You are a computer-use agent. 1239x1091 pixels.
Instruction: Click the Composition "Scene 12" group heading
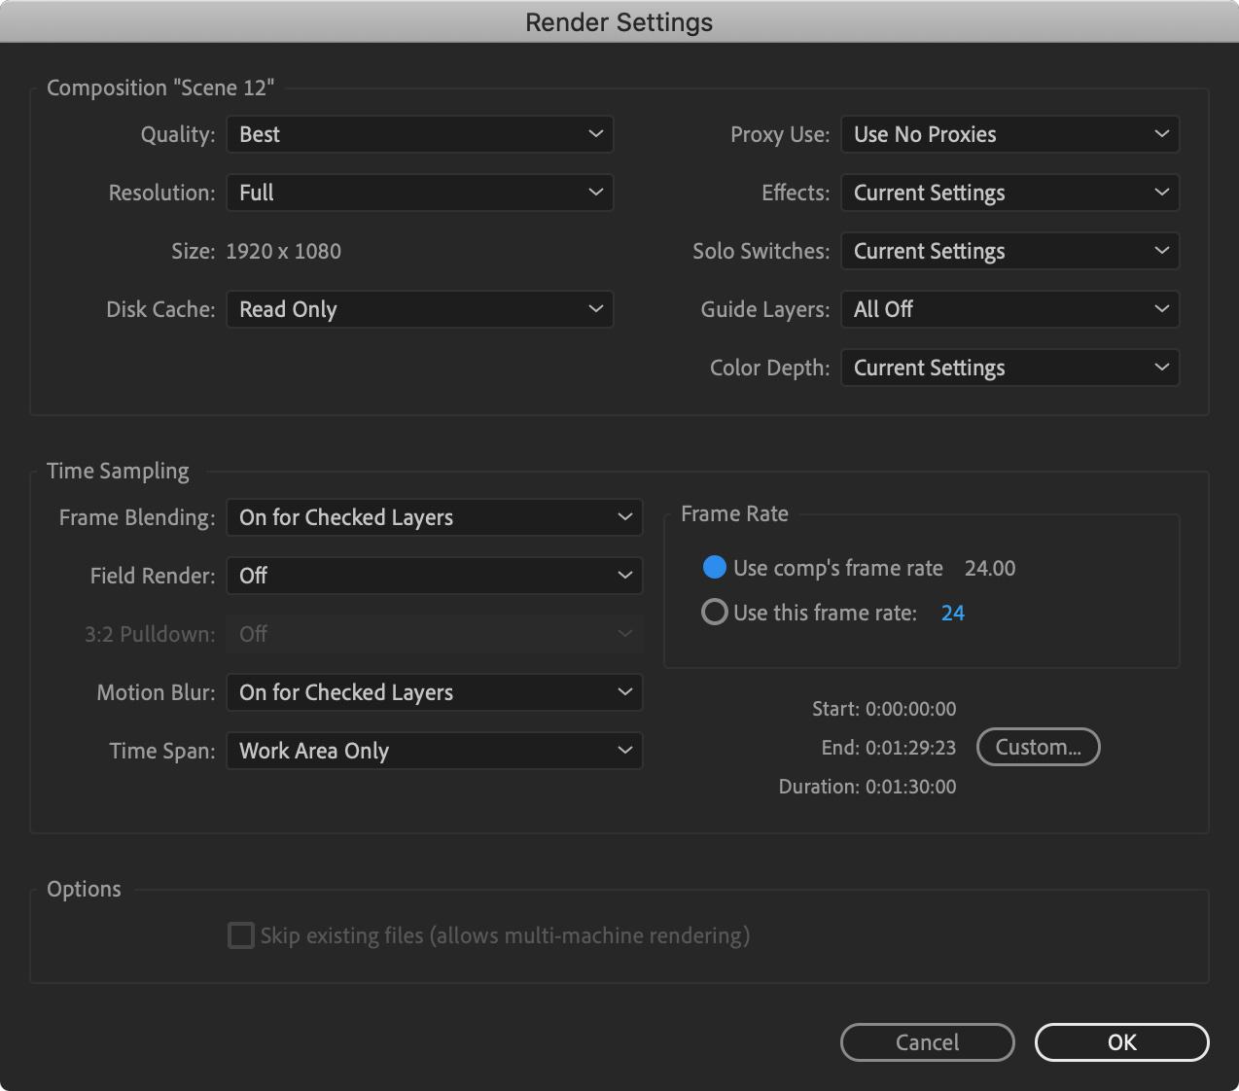tap(160, 88)
